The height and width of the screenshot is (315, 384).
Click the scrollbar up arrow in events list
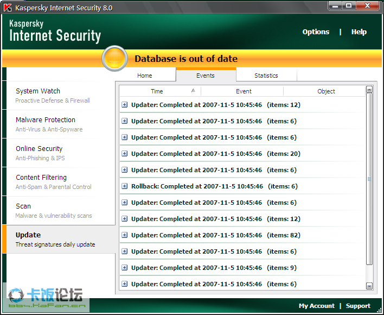click(369, 89)
